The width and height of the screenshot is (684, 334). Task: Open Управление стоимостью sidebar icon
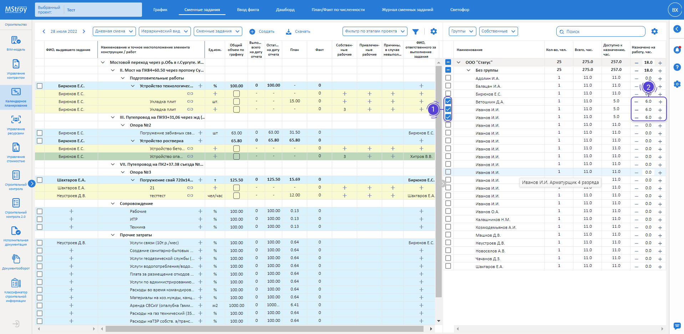coord(16,153)
